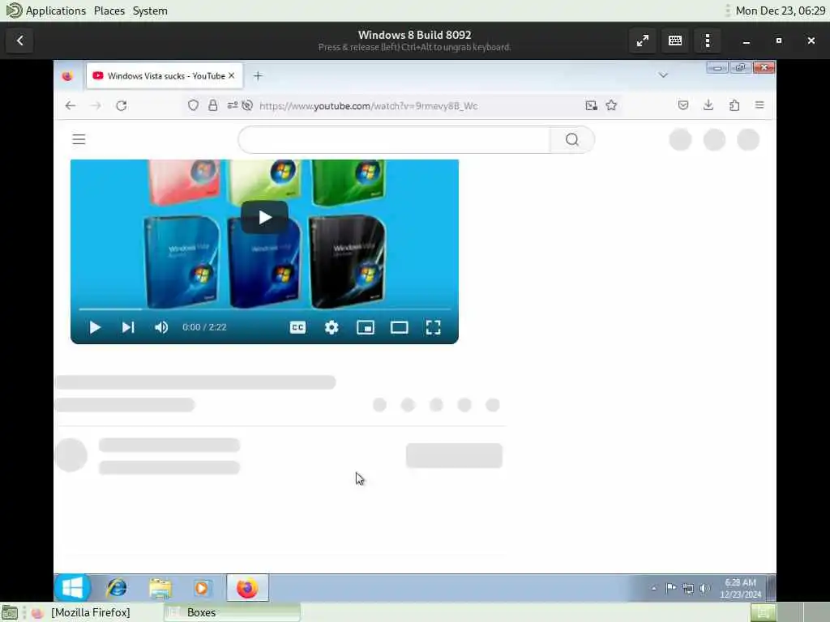Click the large center play overlay
Viewport: 830px width, 622px height.
pos(265,217)
